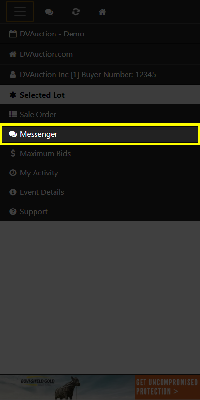This screenshot has height=400, width=200.
Task: Click the dollar sign icon
Action: pyautogui.click(x=13, y=153)
